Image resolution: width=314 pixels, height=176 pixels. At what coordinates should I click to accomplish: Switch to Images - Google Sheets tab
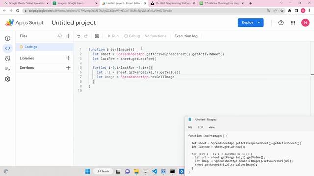75,3
